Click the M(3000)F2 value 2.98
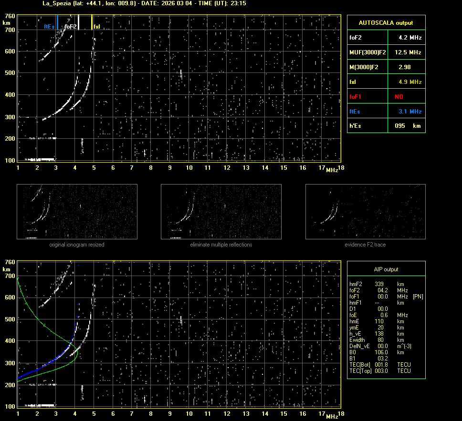This screenshot has width=462, height=421. [404, 67]
